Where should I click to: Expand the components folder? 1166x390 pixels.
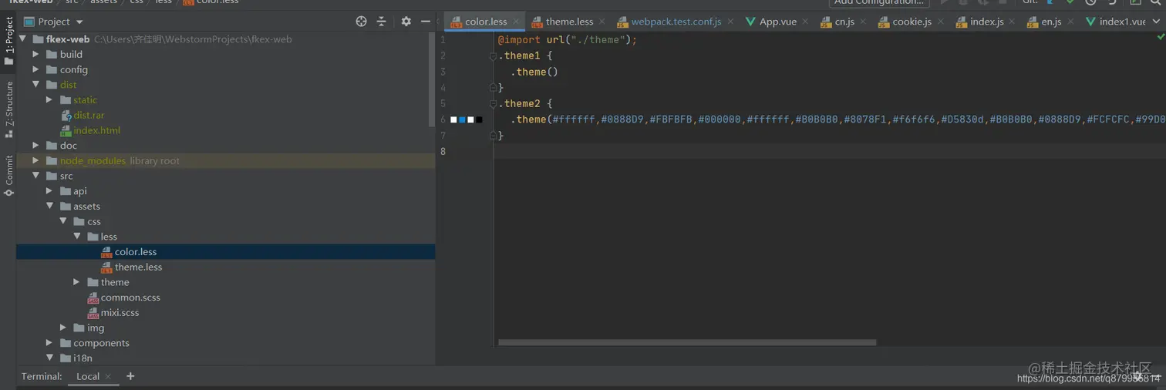pos(50,343)
